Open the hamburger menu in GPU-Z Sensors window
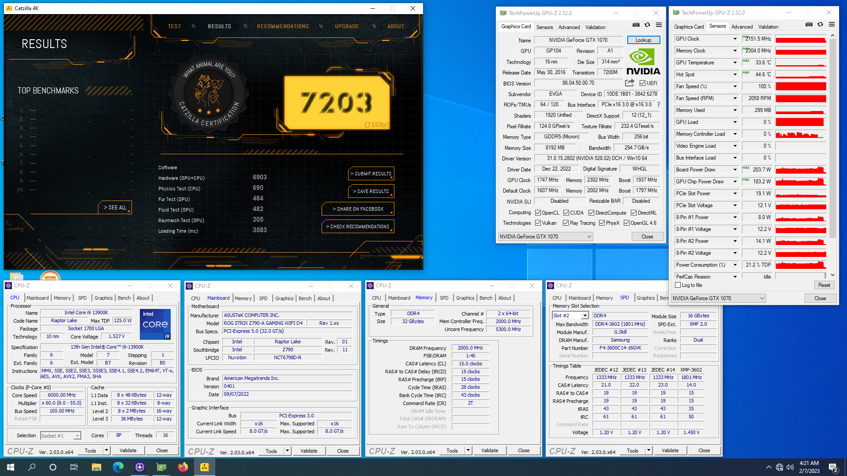847x476 pixels. 832,25
